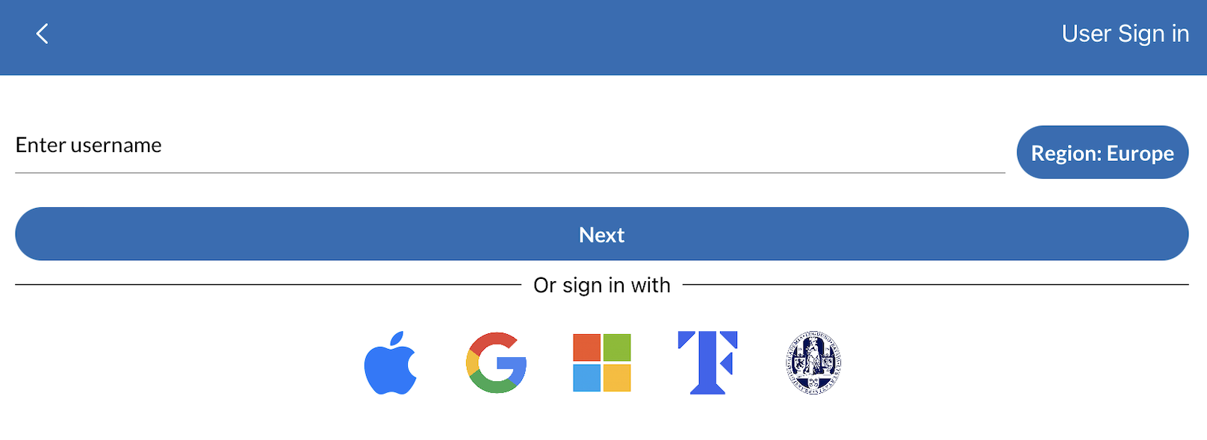Pick the oval university crest icon

pos(814,362)
